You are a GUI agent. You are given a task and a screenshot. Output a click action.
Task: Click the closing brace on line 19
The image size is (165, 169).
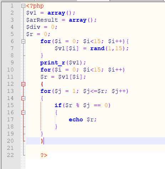pos(42,134)
